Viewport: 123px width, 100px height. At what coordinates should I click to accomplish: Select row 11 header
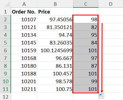pos(5,89)
